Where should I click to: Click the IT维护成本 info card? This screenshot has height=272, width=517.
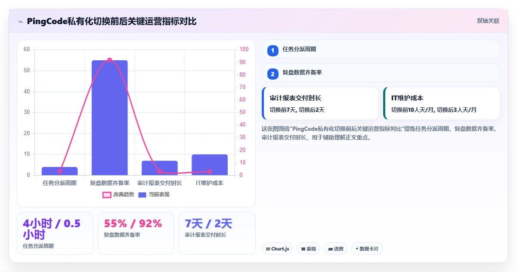coord(441,103)
